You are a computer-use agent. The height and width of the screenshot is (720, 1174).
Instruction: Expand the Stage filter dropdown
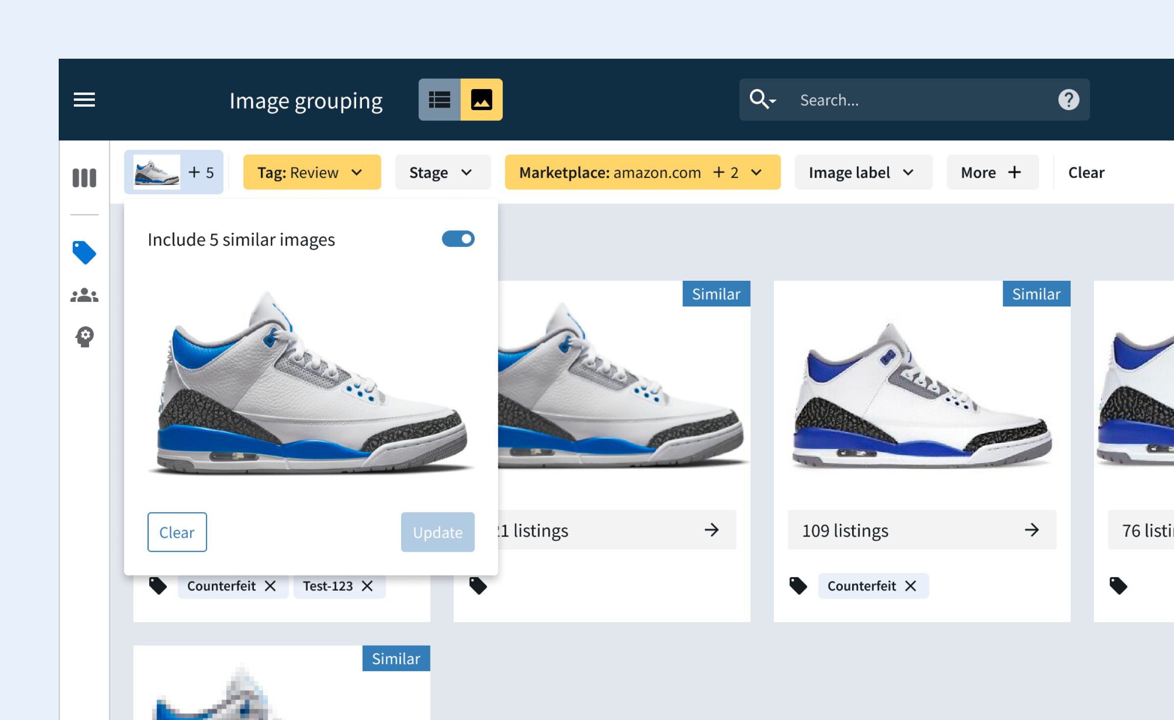click(442, 172)
